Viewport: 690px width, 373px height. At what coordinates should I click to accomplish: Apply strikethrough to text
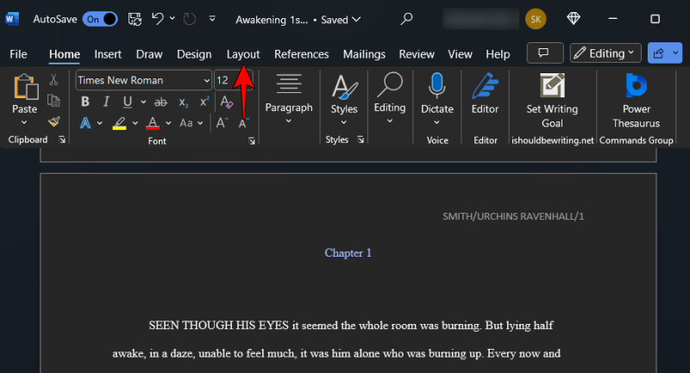(160, 102)
